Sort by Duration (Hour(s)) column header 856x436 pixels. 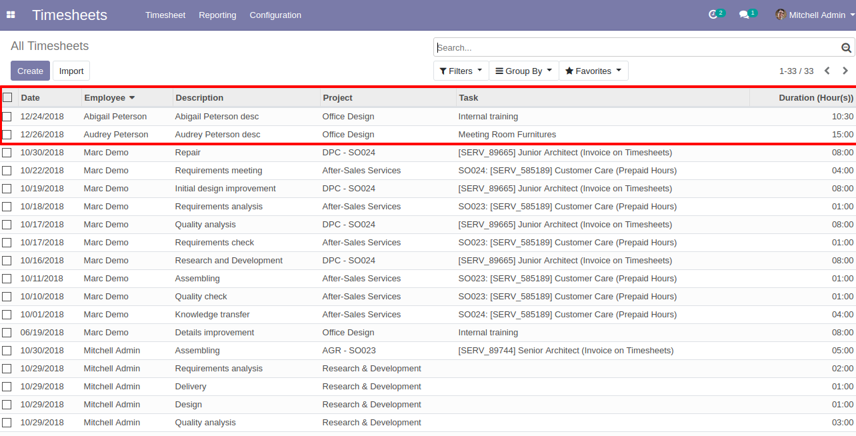(815, 98)
